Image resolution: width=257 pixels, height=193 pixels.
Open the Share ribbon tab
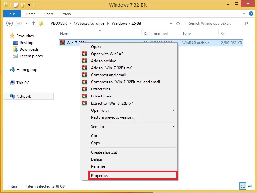[x=49, y=14]
